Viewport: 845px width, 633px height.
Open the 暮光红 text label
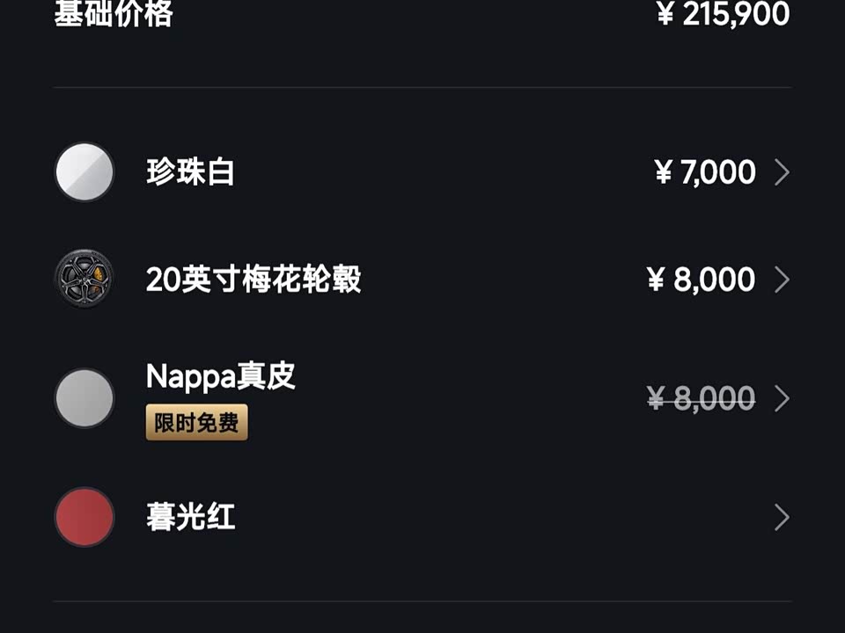pyautogui.click(x=190, y=517)
